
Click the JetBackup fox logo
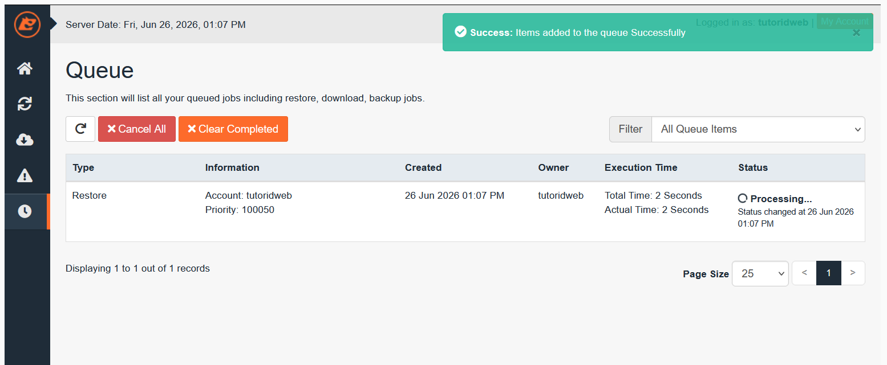click(x=27, y=24)
